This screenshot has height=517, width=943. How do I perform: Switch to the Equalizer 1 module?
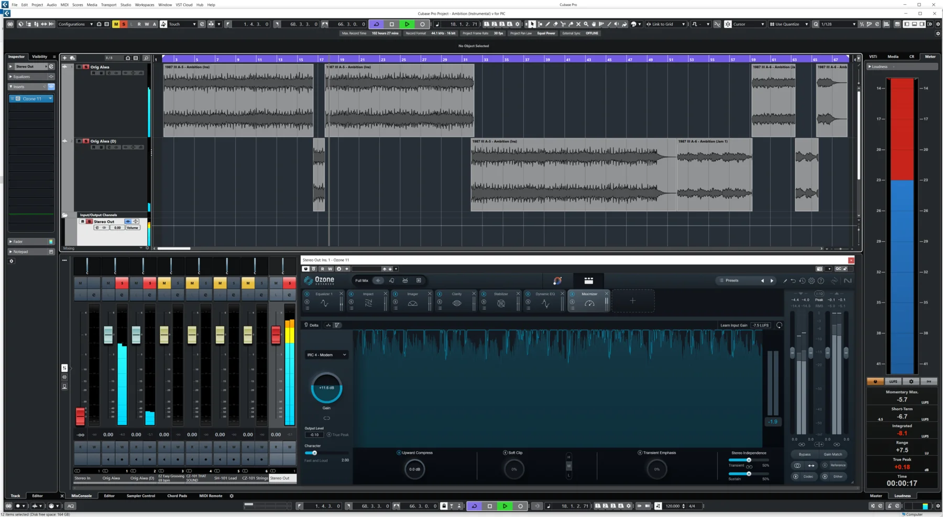[324, 294]
